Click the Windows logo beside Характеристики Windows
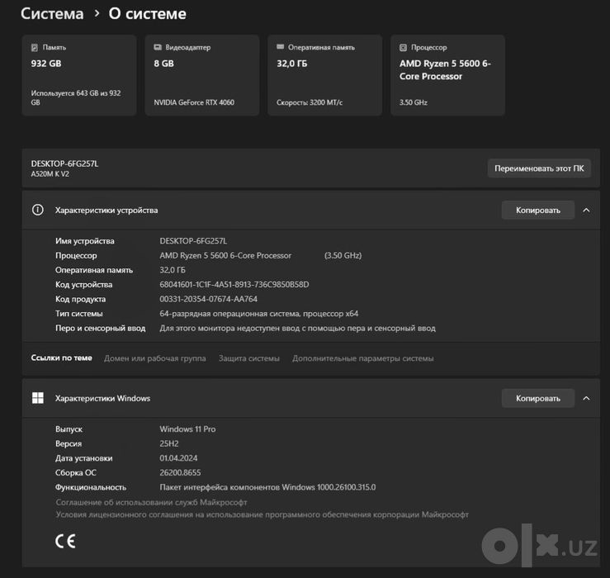Image resolution: width=610 pixels, height=578 pixels. [x=38, y=398]
